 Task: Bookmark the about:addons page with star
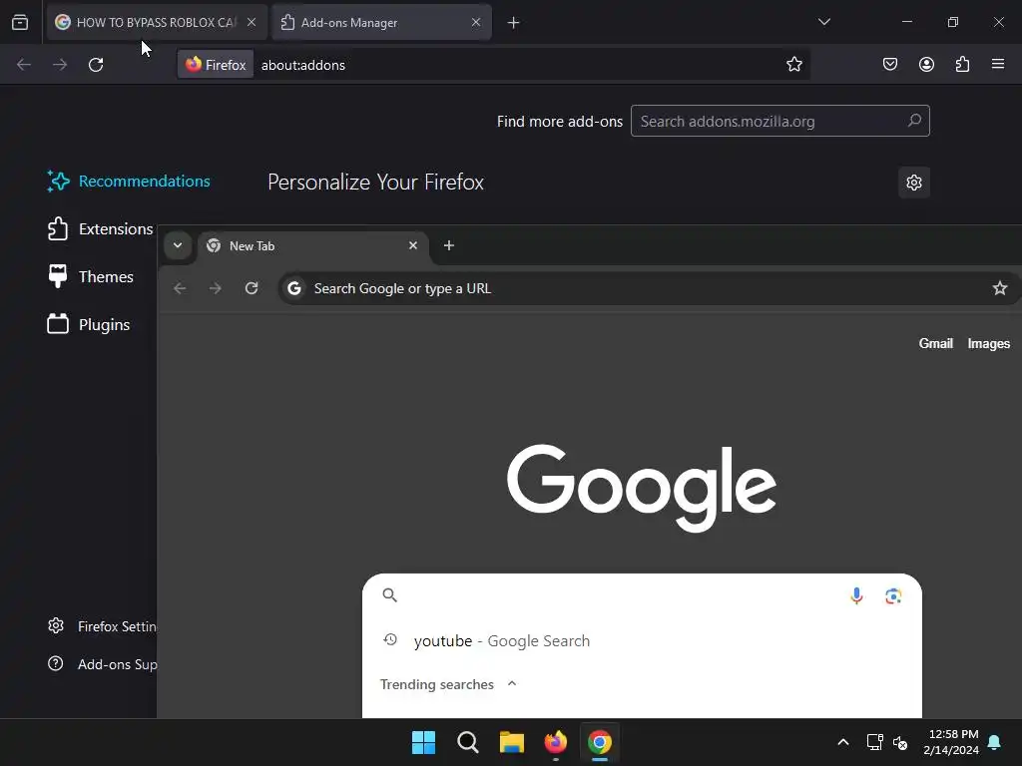click(x=793, y=65)
